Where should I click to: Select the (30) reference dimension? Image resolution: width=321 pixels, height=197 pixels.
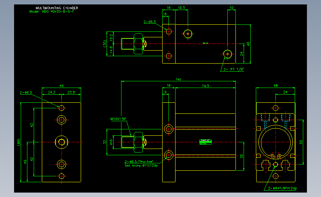click(x=105, y=44)
